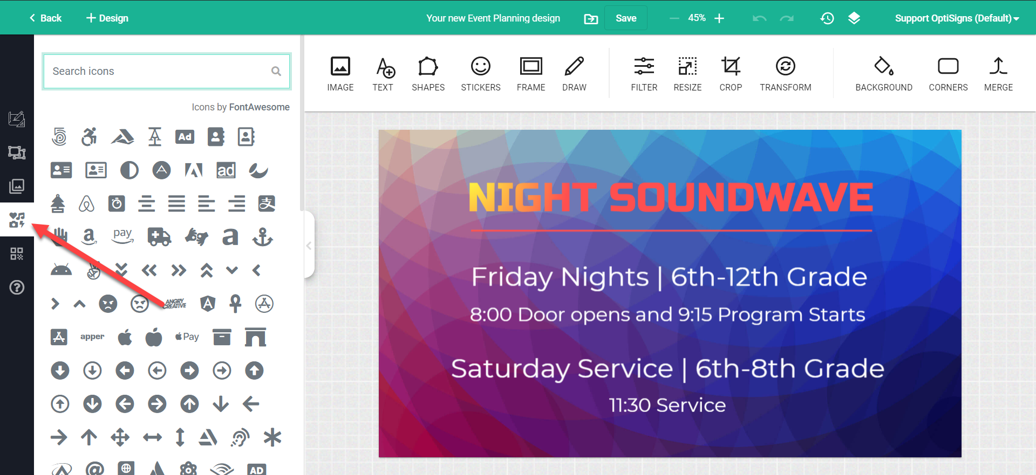This screenshot has width=1036, height=475.
Task: Insert the Android robot icon
Action: (x=61, y=270)
